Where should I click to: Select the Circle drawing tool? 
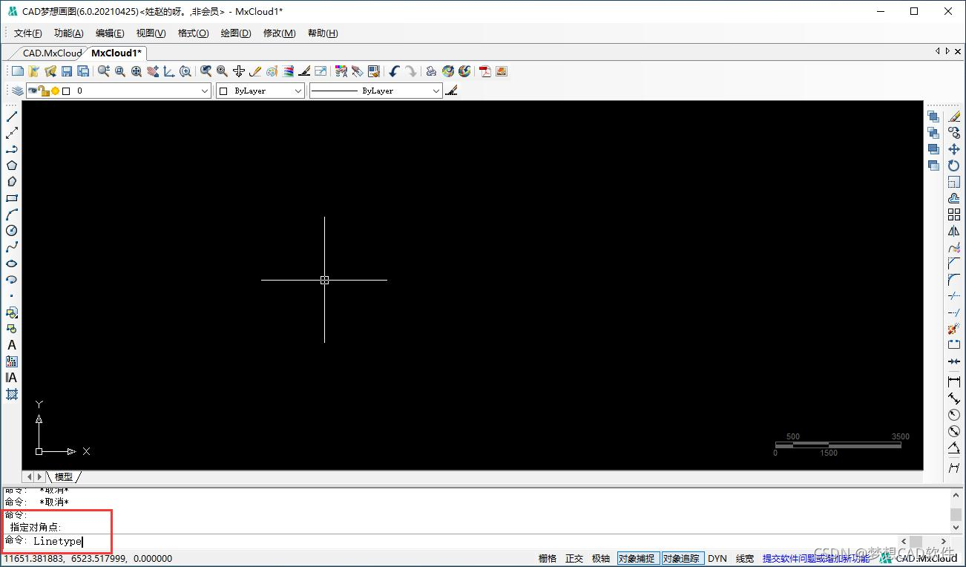pos(12,231)
